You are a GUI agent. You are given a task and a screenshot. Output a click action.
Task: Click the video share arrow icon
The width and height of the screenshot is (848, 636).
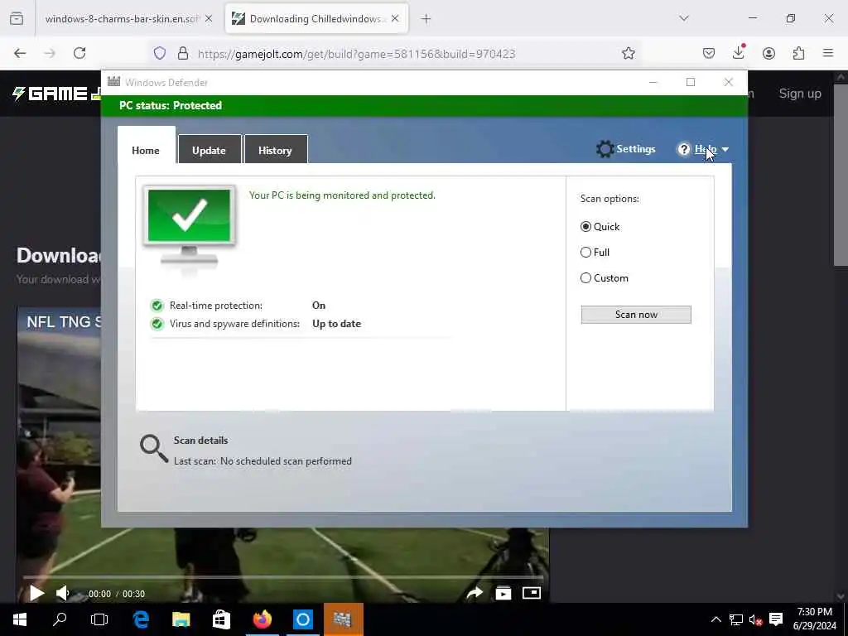(x=475, y=593)
